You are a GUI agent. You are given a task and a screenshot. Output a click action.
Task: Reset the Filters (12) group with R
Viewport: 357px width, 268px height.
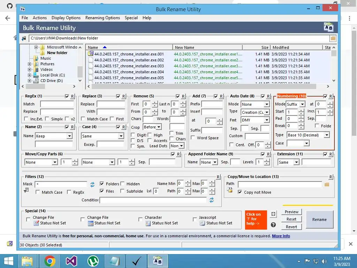coord(218,177)
